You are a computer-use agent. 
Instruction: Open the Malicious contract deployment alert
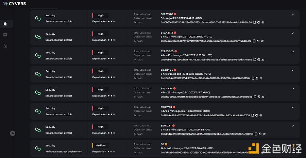click(64, 152)
